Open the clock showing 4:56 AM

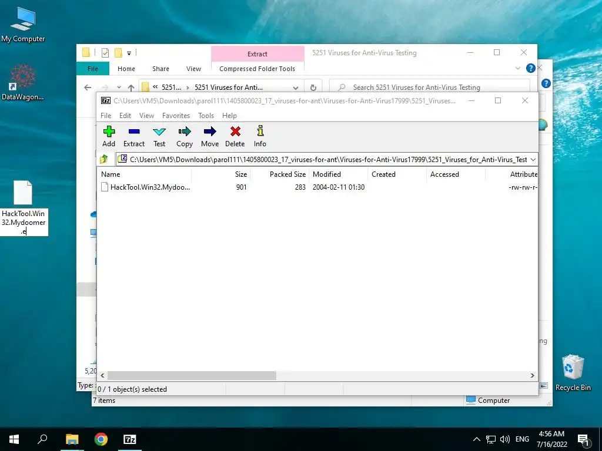pos(551,439)
